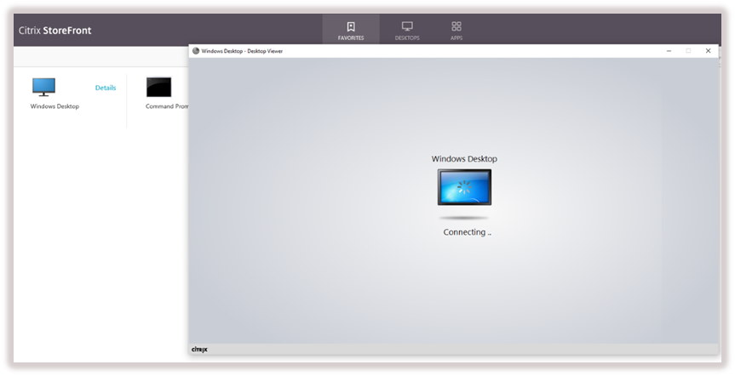Minimize the Desktop Viewer window

click(669, 50)
